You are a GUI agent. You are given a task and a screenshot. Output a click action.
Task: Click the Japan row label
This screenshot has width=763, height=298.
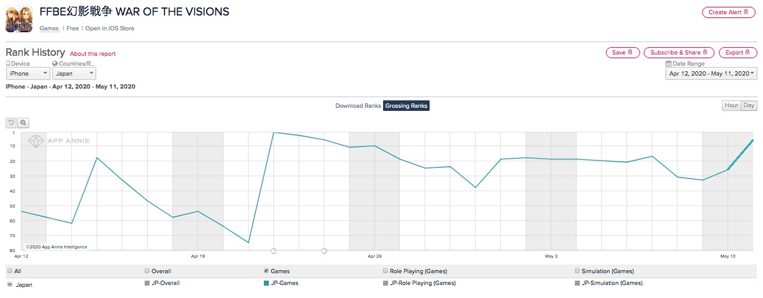[x=24, y=285]
